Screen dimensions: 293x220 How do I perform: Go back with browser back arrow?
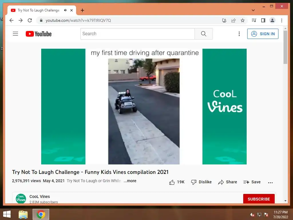tap(11, 20)
